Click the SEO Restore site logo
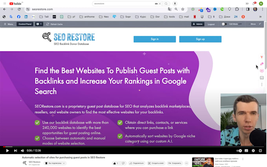The height and width of the screenshot is (167, 267). tap(69, 39)
